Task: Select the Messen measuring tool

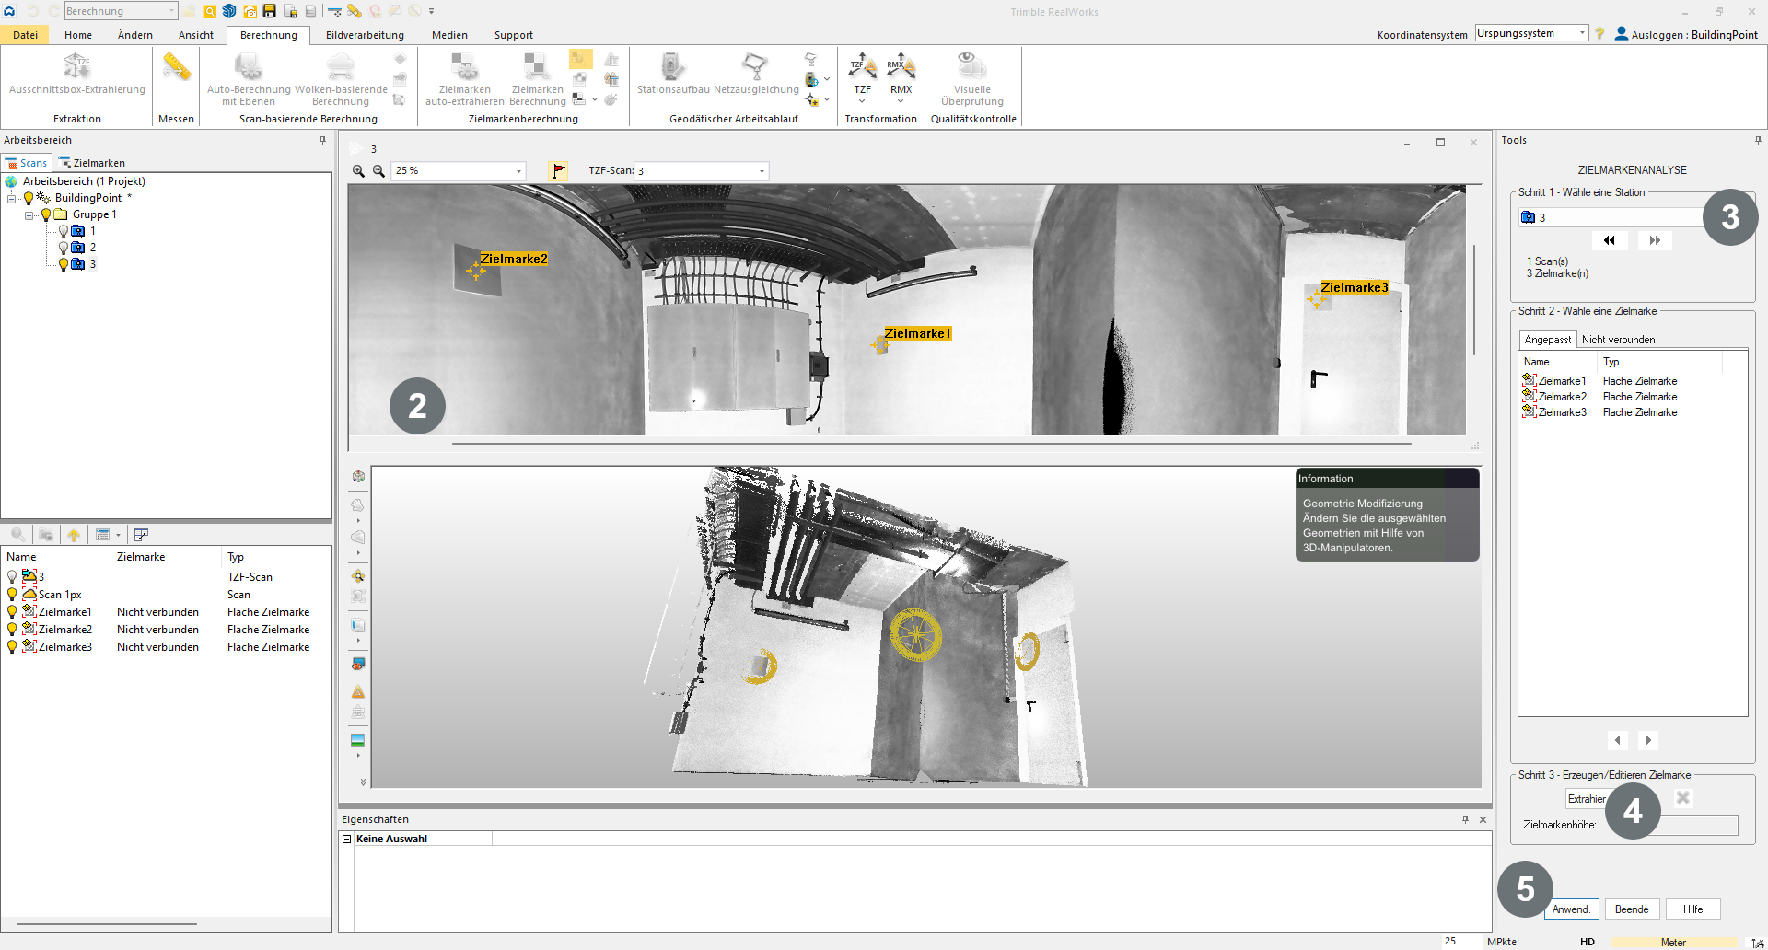Action: pyautogui.click(x=176, y=83)
